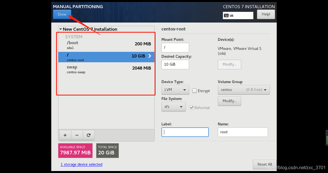
Task: Click the SYSTEM group heading
Action: [74, 37]
